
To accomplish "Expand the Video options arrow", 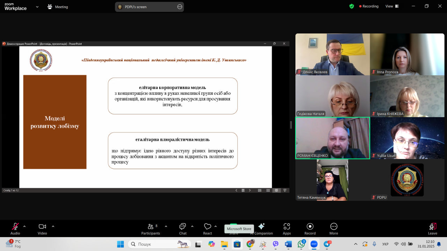I will click(x=53, y=226).
